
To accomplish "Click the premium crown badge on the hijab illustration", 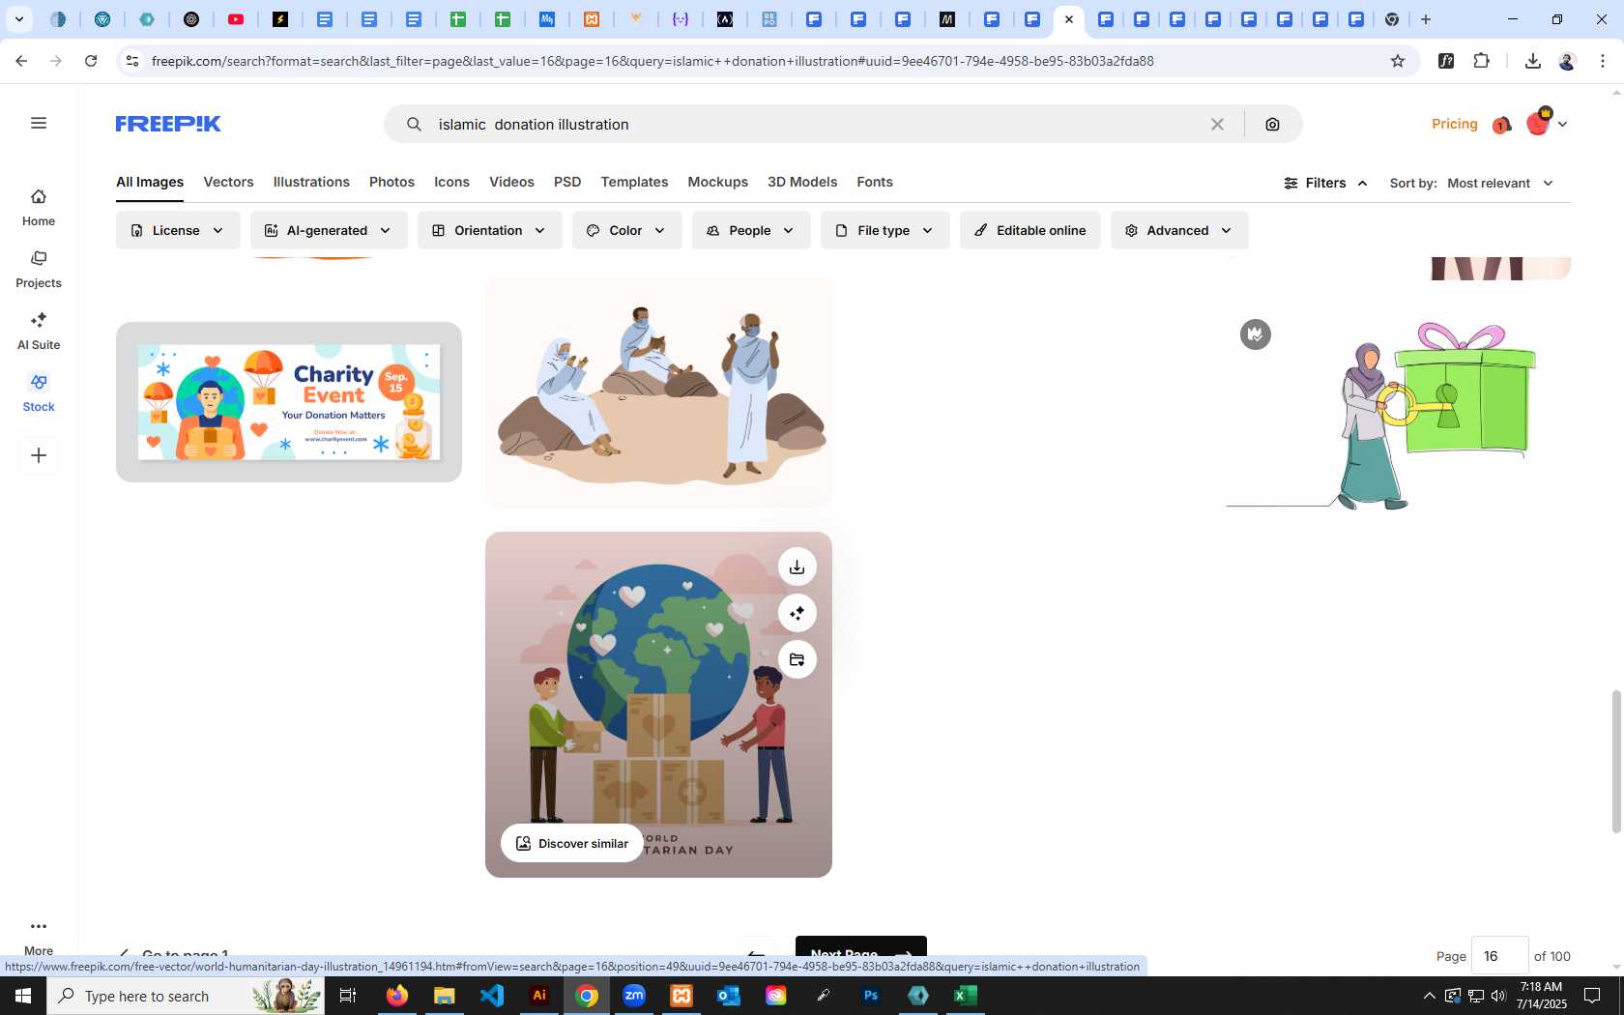I will click(1256, 334).
